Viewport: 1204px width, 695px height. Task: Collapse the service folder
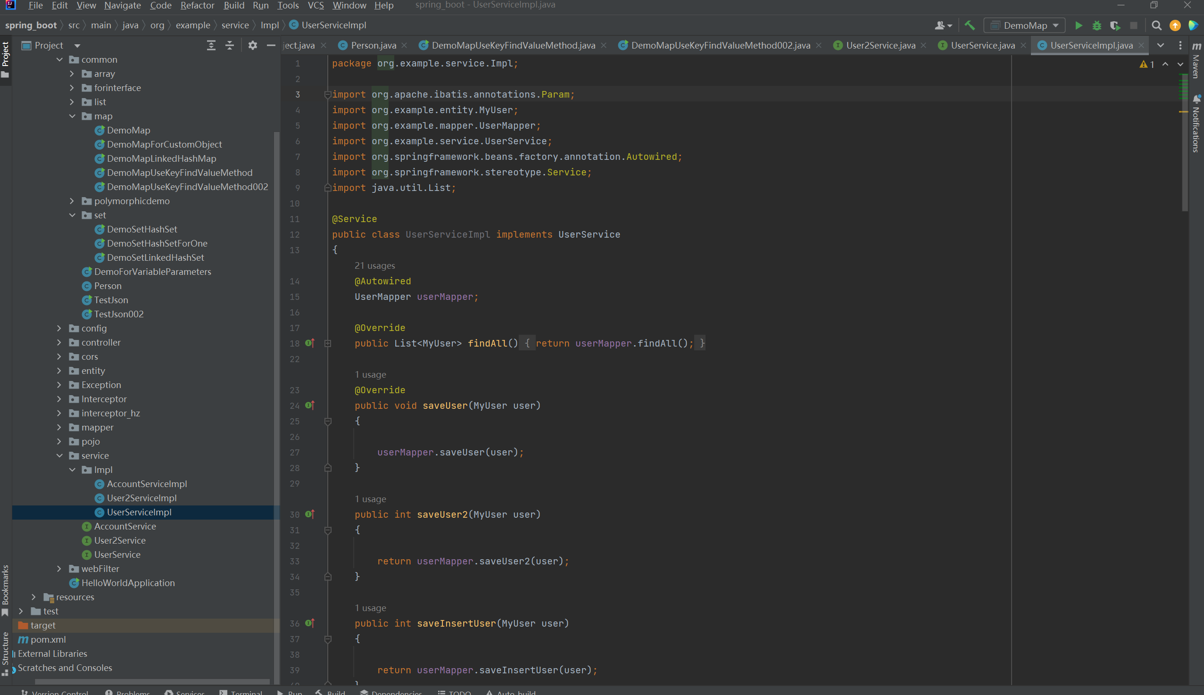[x=59, y=455]
